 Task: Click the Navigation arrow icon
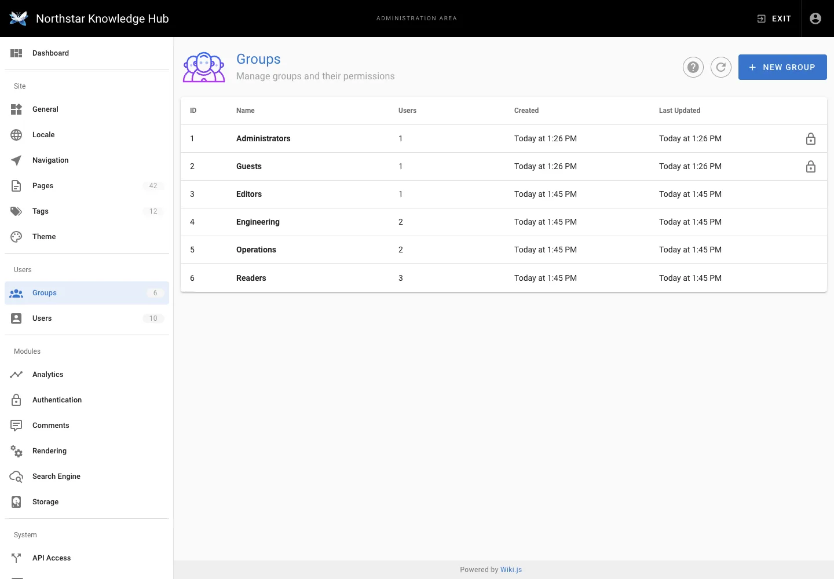(x=16, y=160)
